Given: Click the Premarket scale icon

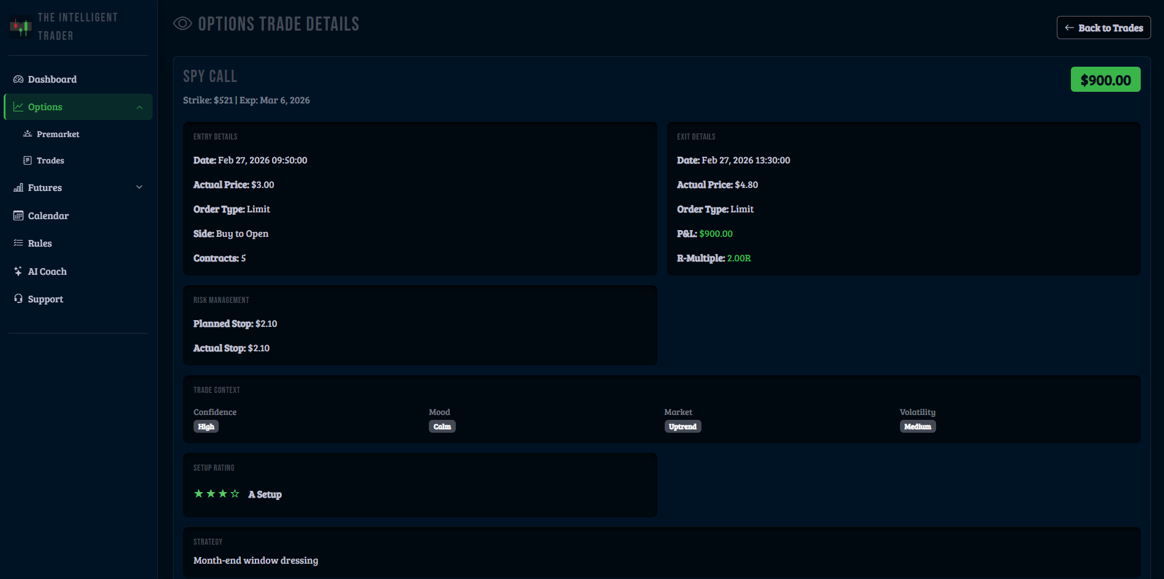Looking at the screenshot, I should tap(28, 133).
